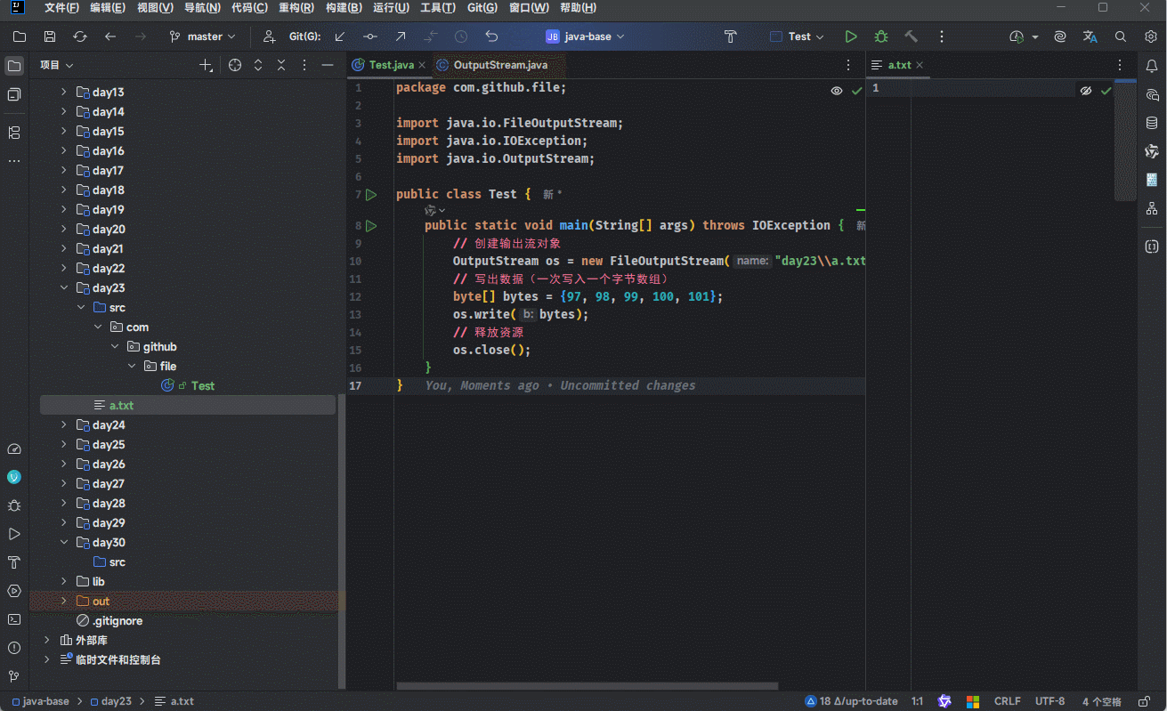Select the .gitignore file in project tree

pyautogui.click(x=118, y=621)
